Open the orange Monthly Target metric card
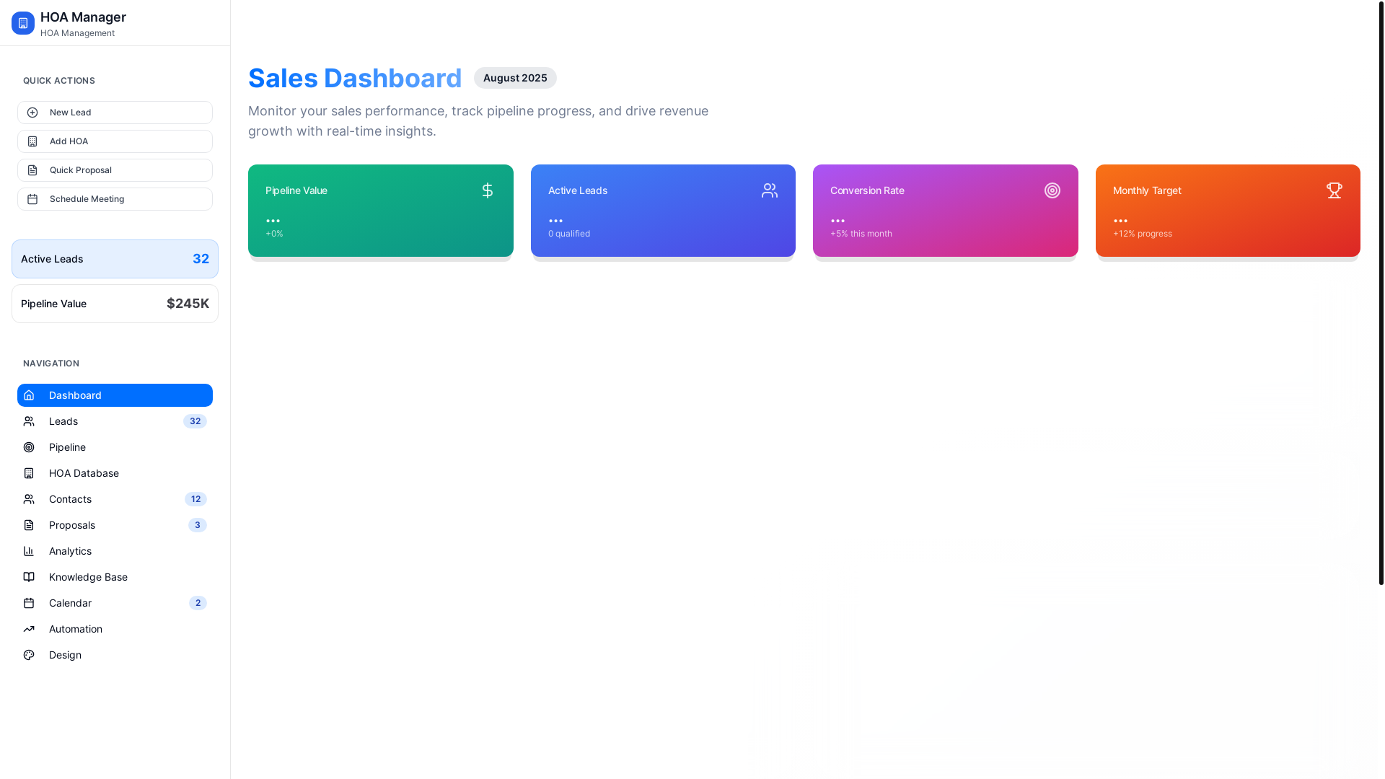 [x=1228, y=211]
